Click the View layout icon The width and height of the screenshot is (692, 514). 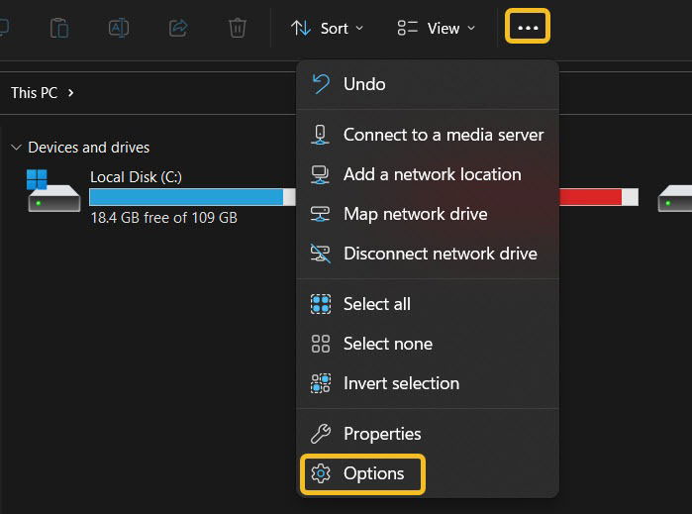407,28
